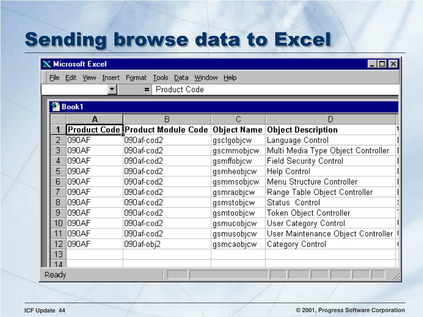Viewport: 423px width, 317px height.
Task: Open the File menu
Action: [x=54, y=78]
